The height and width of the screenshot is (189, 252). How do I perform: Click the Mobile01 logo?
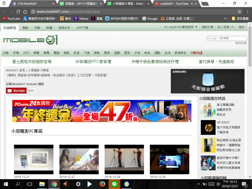30,40
